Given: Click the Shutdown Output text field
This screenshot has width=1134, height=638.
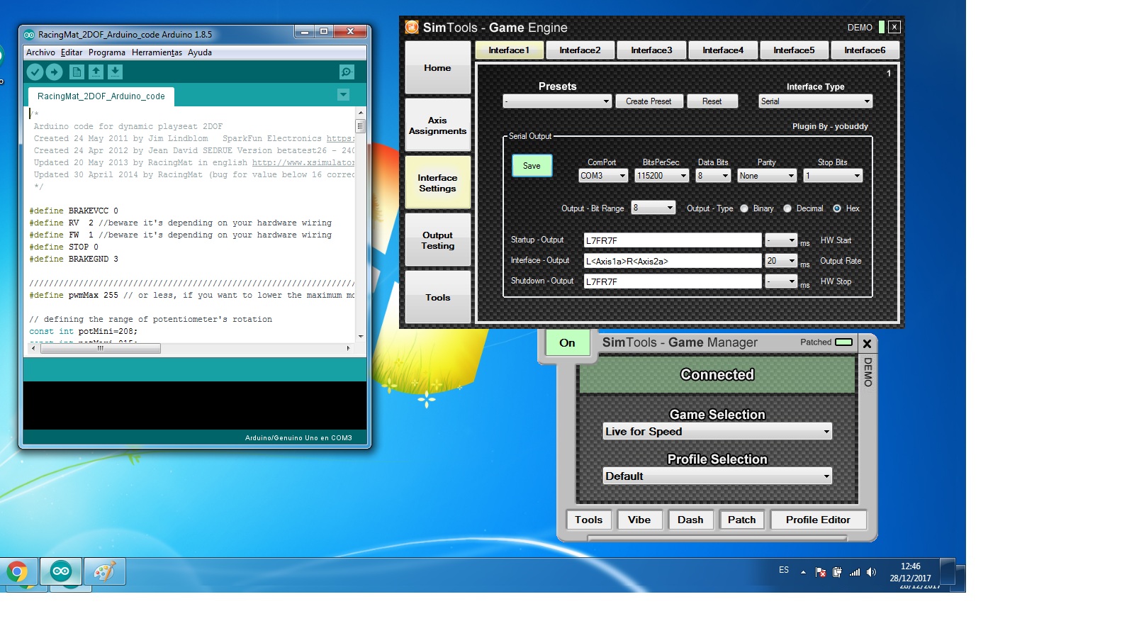Looking at the screenshot, I should pos(673,281).
